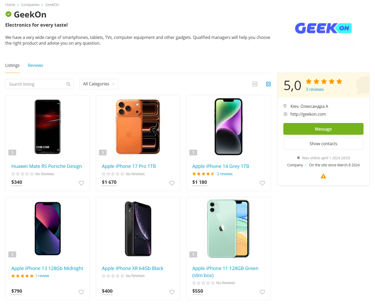Open the $340 price currency popup
The height and width of the screenshot is (305, 375).
[17, 182]
